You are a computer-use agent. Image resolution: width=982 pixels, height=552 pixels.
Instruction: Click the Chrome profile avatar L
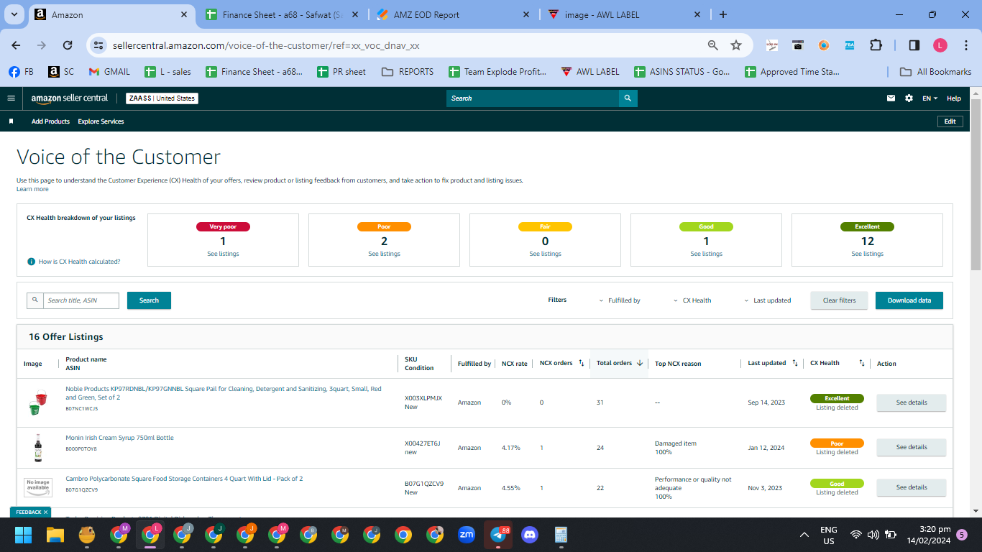(x=940, y=45)
